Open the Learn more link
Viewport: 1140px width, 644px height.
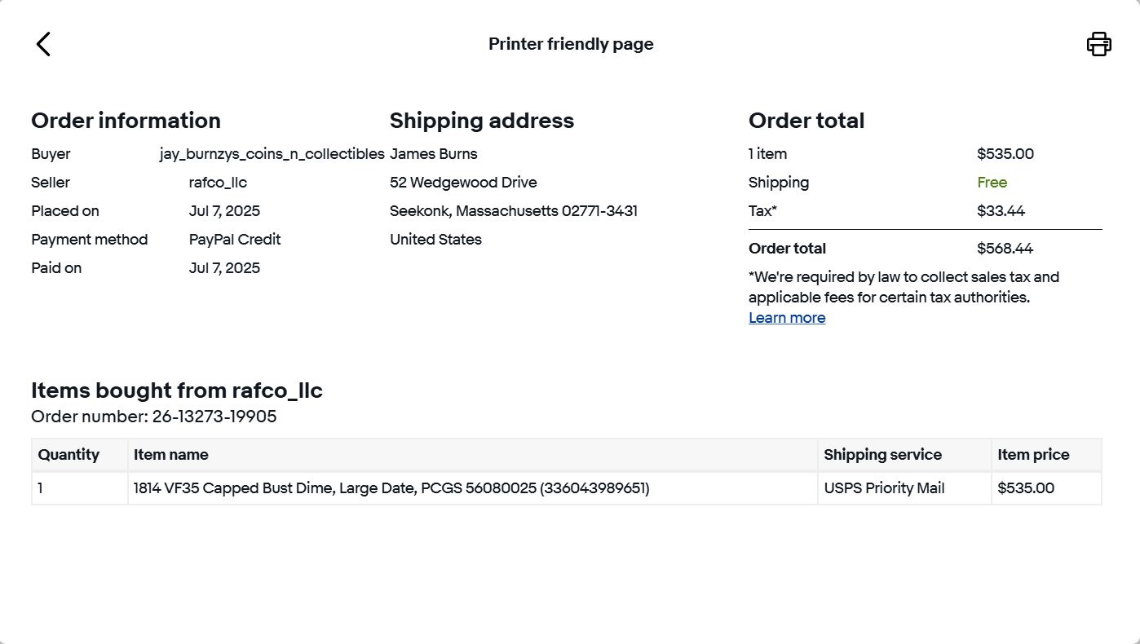786,318
